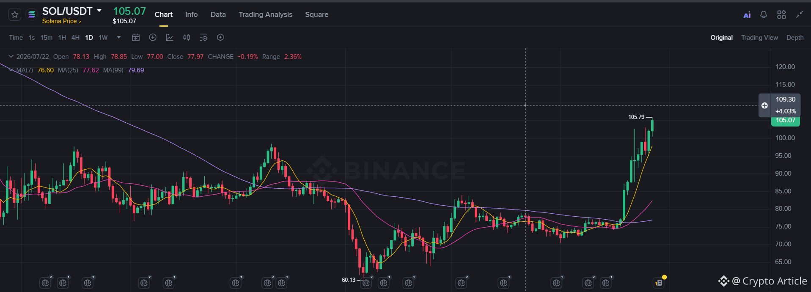Viewport: 811px width, 292px height.
Task: Open the news feed icon with yellow dot
Action: pos(659,282)
